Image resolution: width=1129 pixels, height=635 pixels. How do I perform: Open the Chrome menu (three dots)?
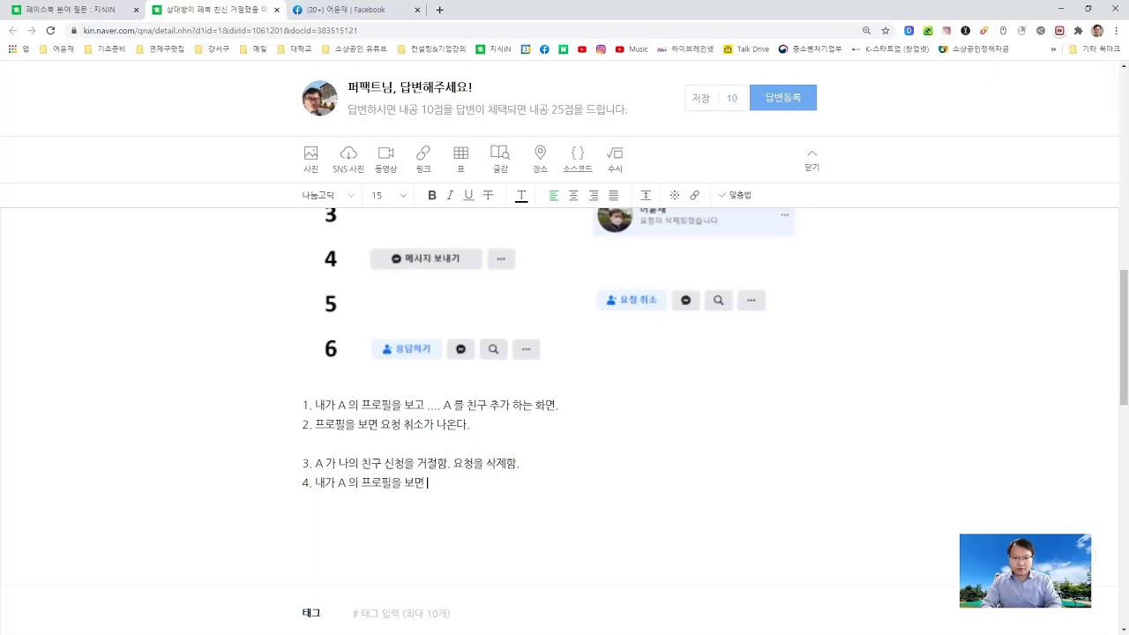[x=1116, y=30]
